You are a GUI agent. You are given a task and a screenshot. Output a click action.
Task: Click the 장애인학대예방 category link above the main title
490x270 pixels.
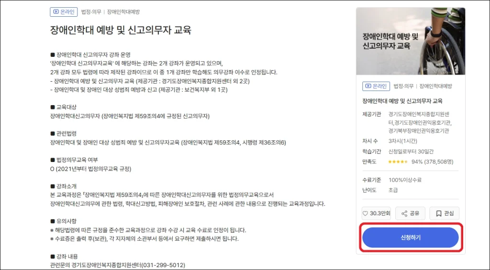coord(123,12)
